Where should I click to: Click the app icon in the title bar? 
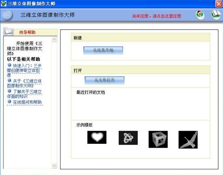pyautogui.click(x=3, y=3)
